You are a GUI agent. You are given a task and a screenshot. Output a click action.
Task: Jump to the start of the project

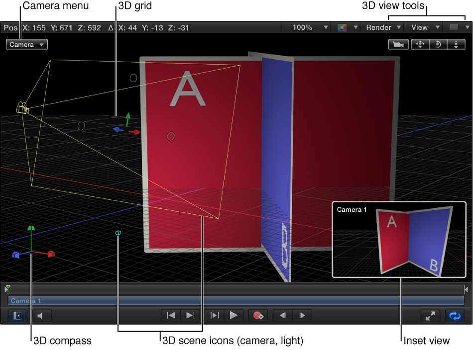[x=170, y=315]
